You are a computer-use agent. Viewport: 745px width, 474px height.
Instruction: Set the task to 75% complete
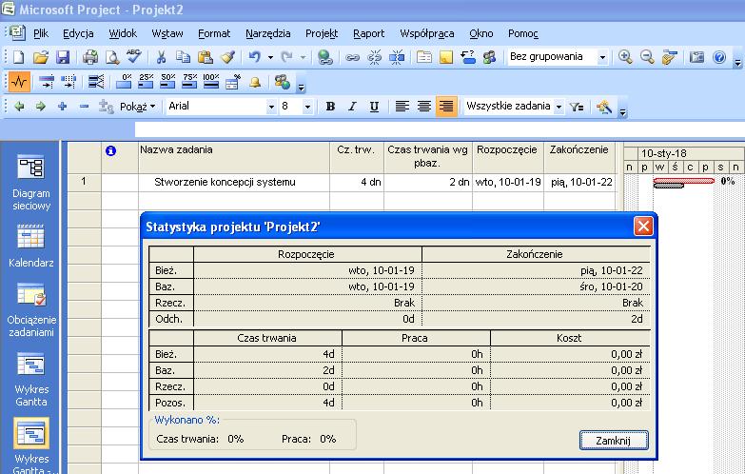tap(189, 82)
